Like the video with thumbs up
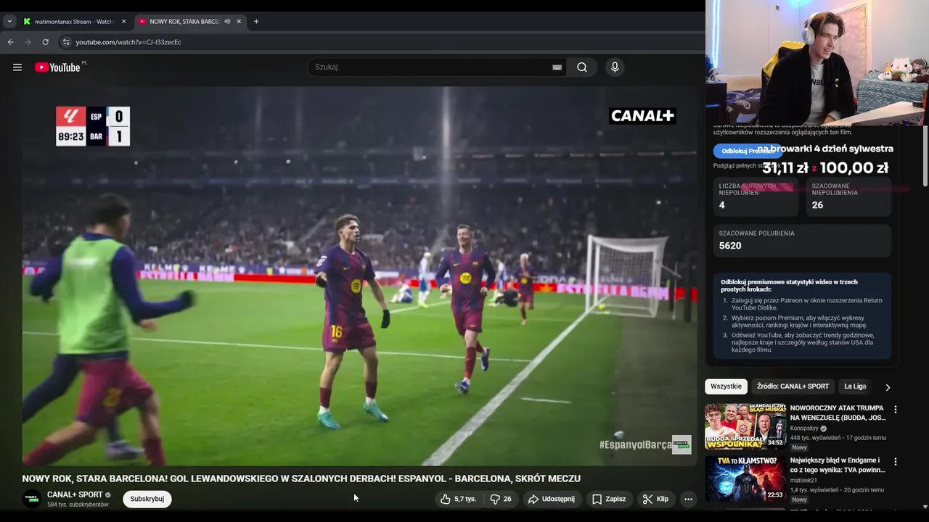This screenshot has width=929, height=522. point(459,499)
